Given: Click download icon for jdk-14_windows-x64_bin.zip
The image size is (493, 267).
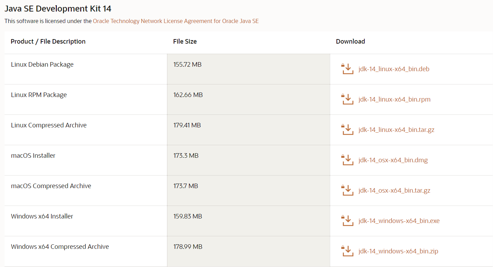Looking at the screenshot, I should point(347,251).
